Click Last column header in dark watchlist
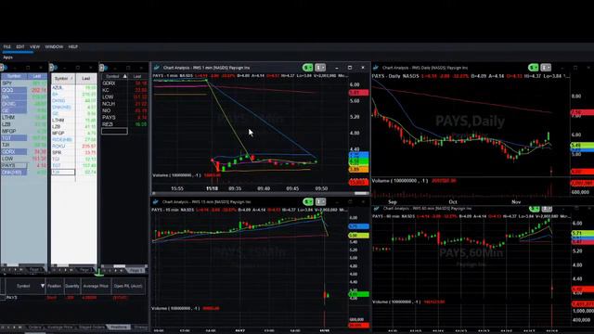Screen dimensions: 594x334 137,76
